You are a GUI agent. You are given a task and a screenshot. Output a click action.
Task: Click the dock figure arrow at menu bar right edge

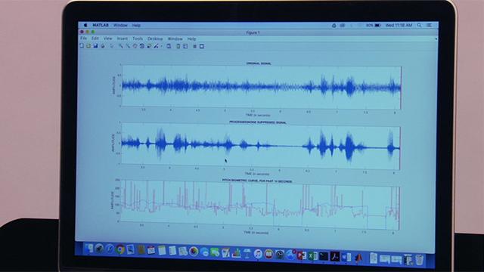pyautogui.click(x=436, y=39)
